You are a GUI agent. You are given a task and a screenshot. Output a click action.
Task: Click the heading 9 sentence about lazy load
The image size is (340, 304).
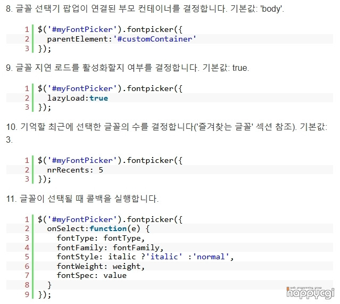click(x=128, y=68)
